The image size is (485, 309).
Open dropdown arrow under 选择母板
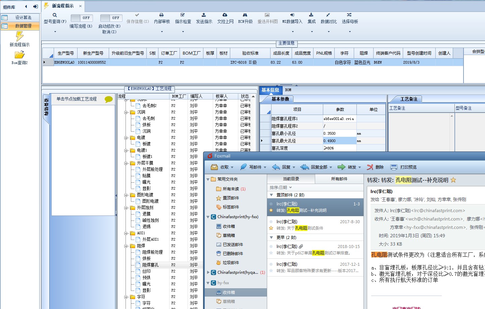point(350,32)
